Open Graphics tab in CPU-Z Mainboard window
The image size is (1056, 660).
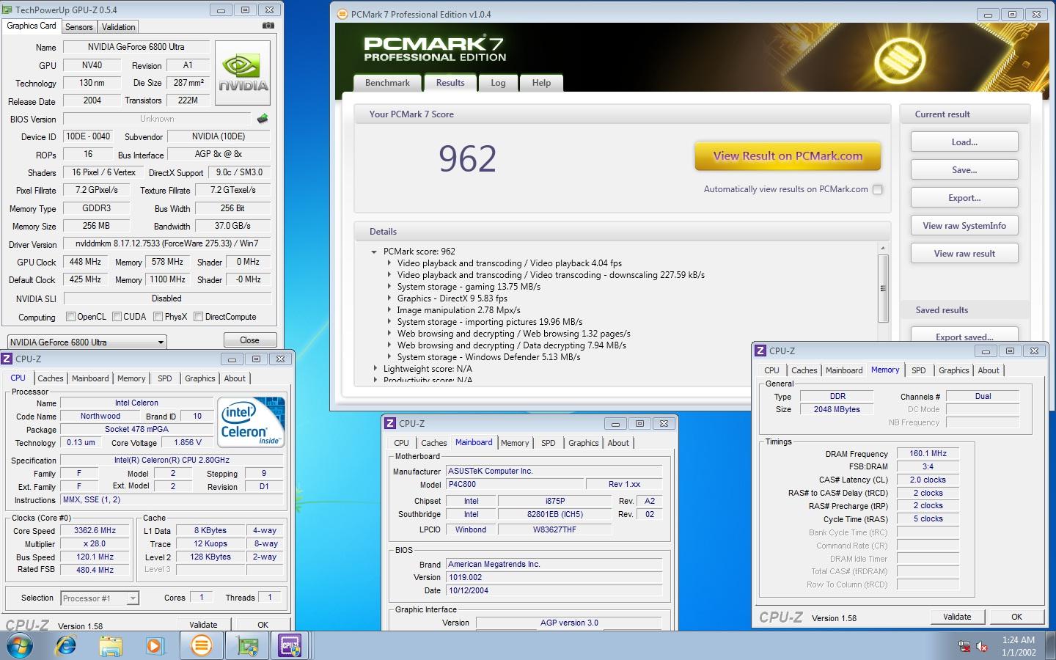pos(583,443)
